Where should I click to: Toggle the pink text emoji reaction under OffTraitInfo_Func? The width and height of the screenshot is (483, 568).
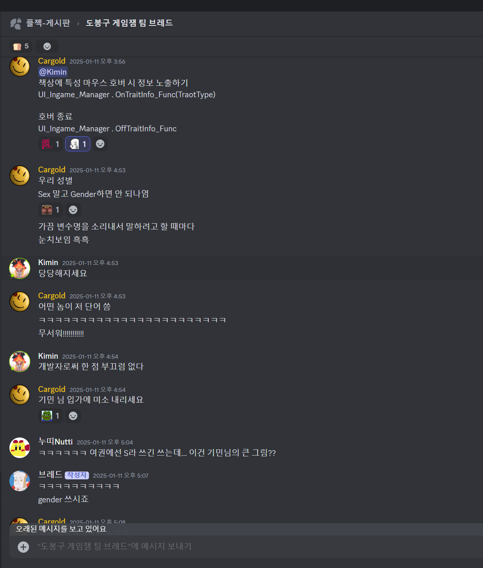pos(50,144)
